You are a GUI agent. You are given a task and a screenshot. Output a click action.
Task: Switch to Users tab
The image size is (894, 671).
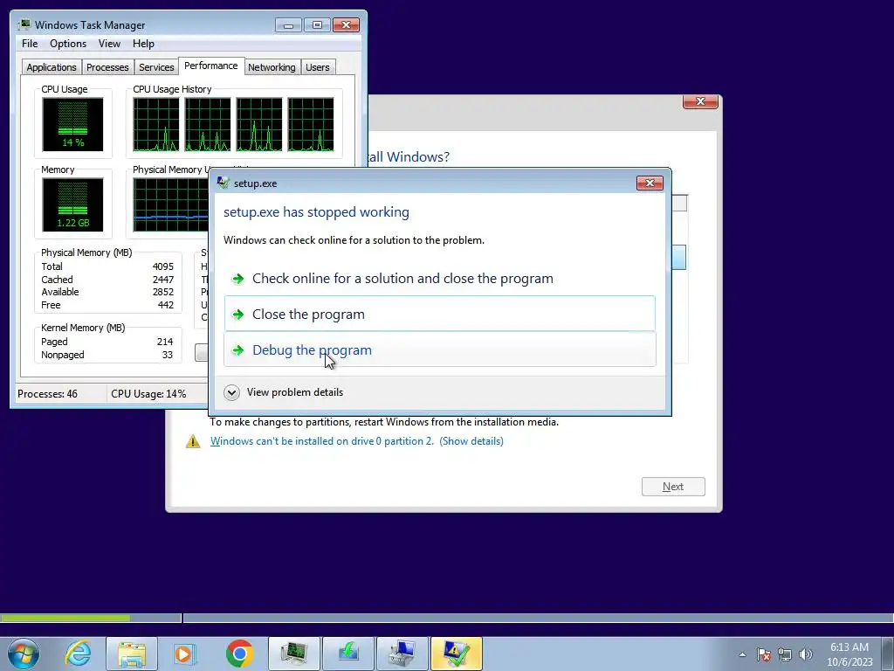318,67
